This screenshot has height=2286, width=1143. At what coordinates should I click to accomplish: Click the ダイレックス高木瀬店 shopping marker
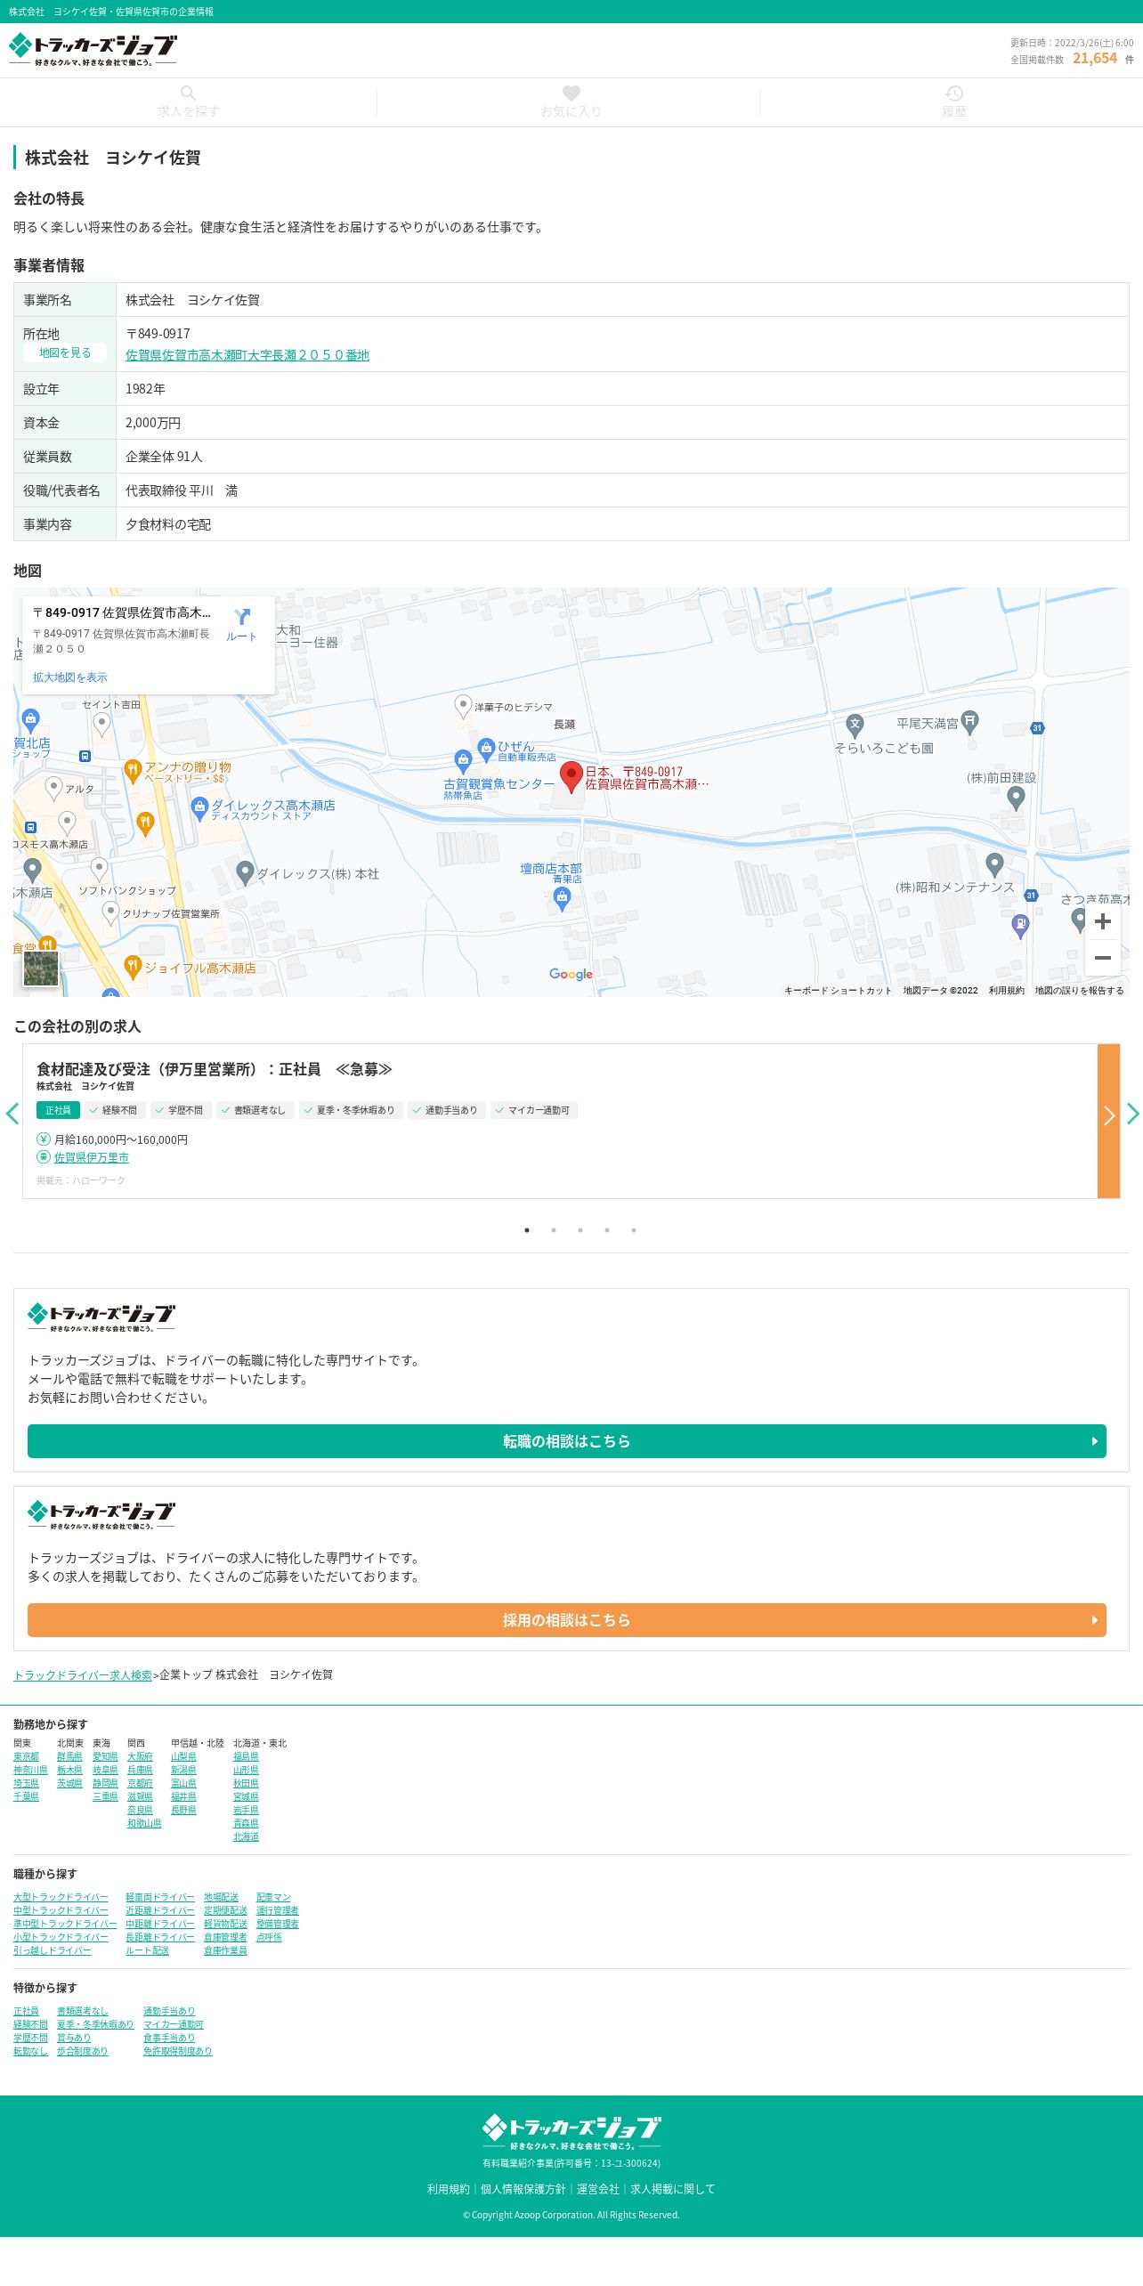tap(199, 808)
